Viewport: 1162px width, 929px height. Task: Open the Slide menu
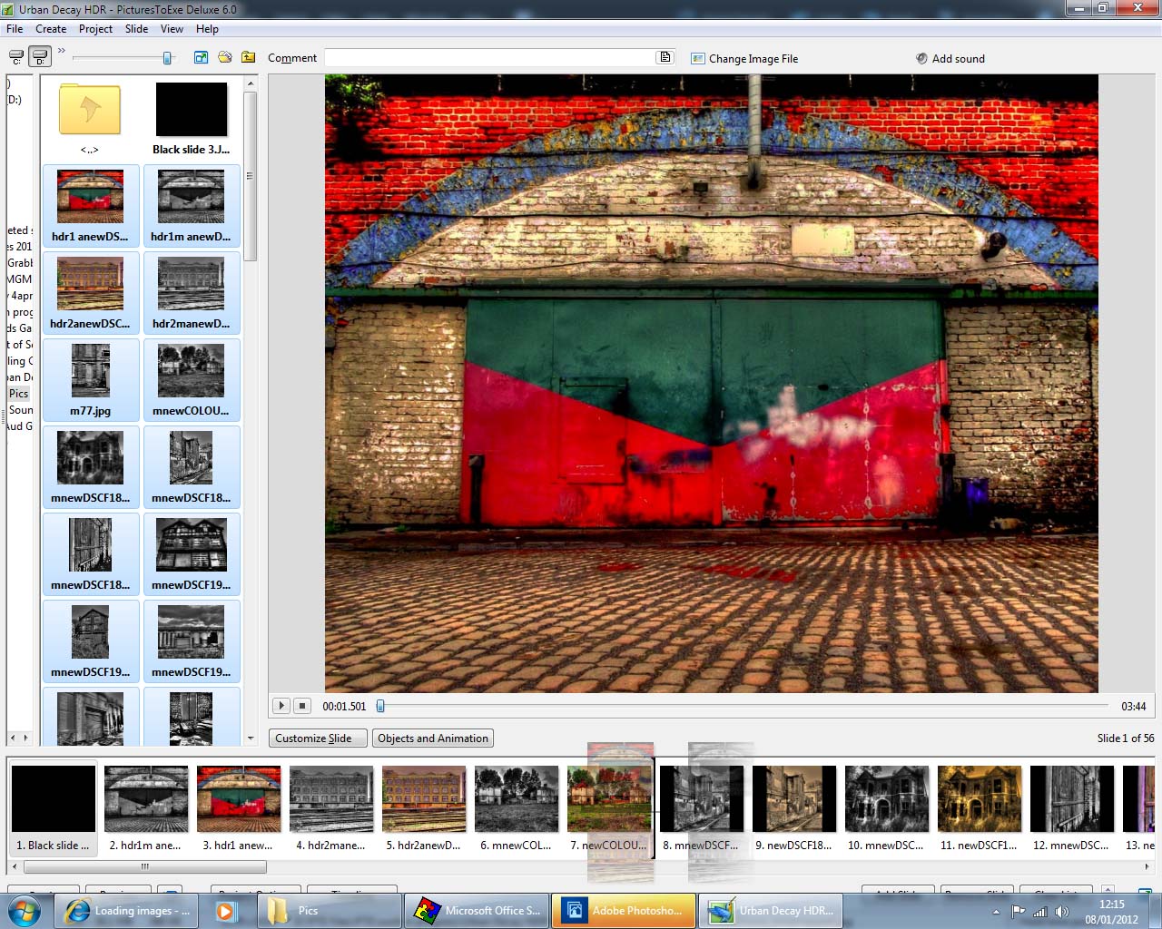coord(136,29)
